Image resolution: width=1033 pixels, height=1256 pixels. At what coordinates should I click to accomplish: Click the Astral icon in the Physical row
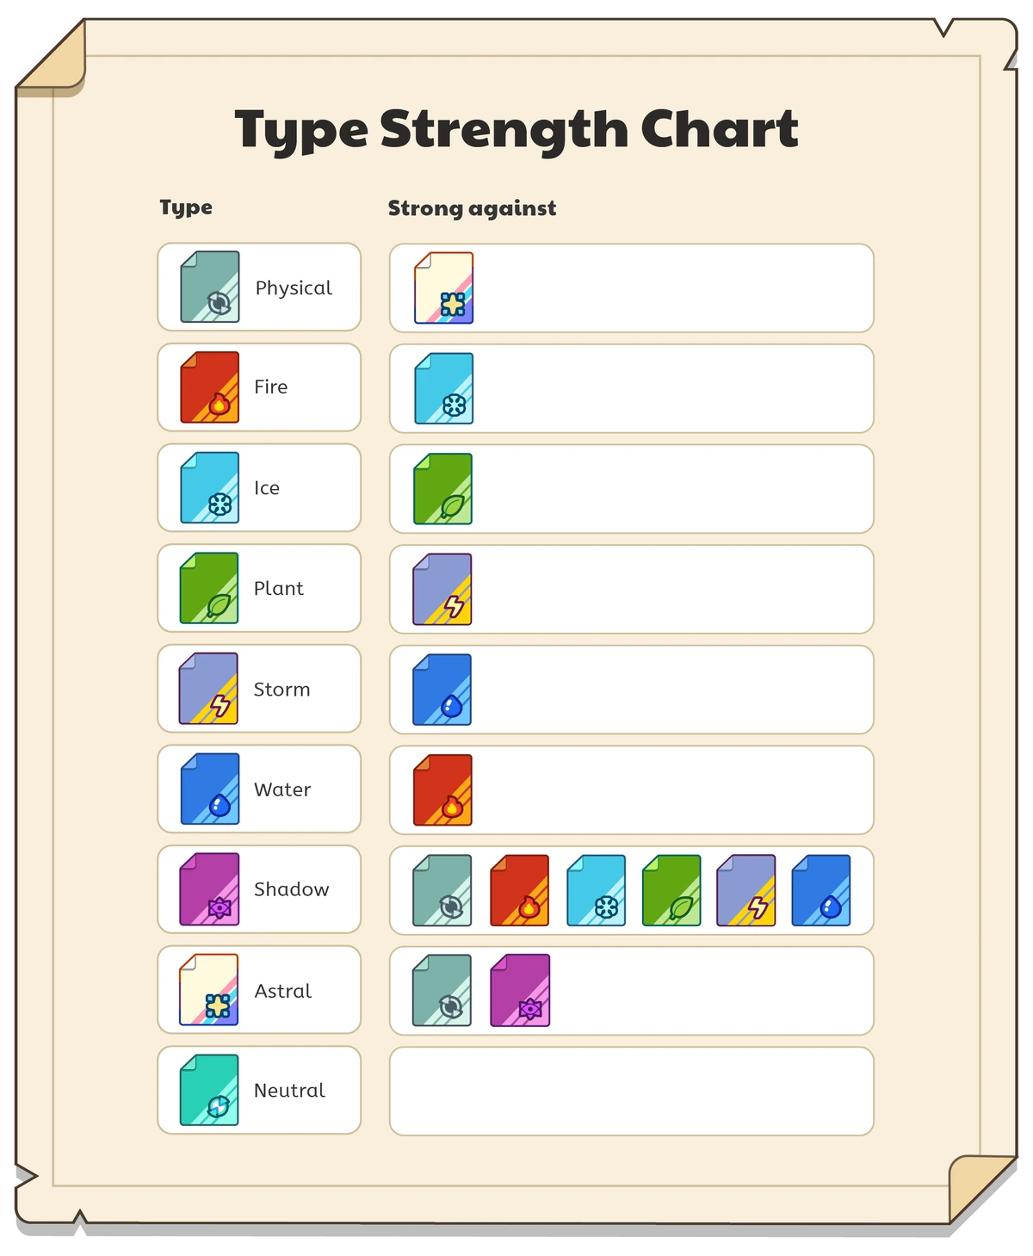coord(444,288)
